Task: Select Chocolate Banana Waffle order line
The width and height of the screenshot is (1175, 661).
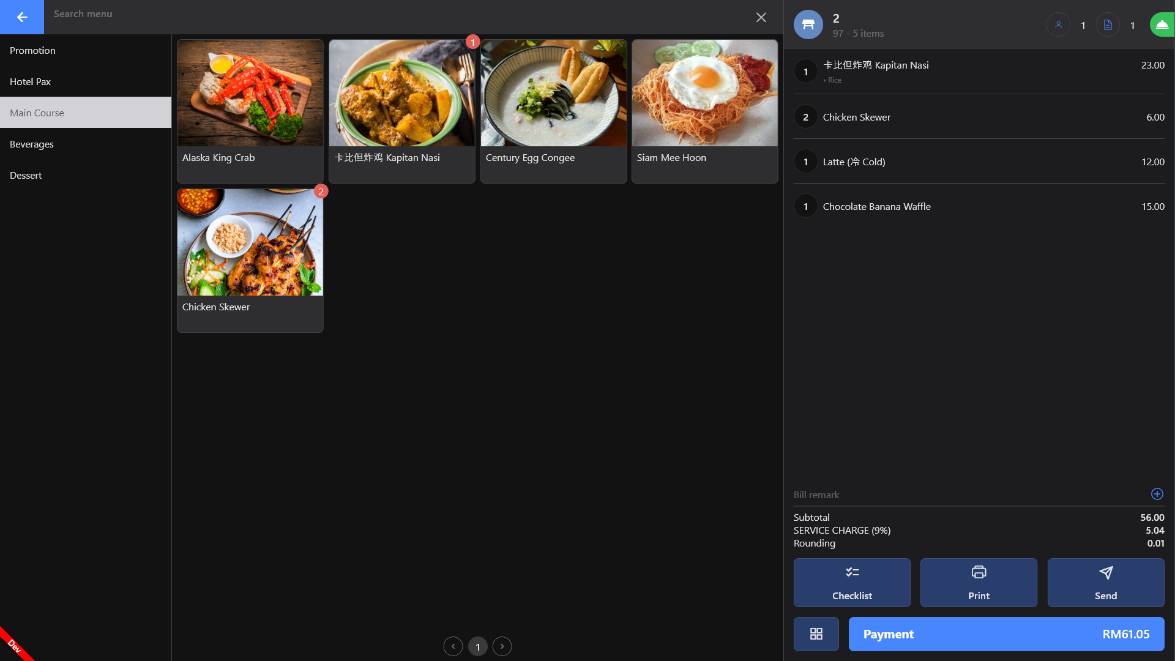Action: pyautogui.click(x=979, y=206)
